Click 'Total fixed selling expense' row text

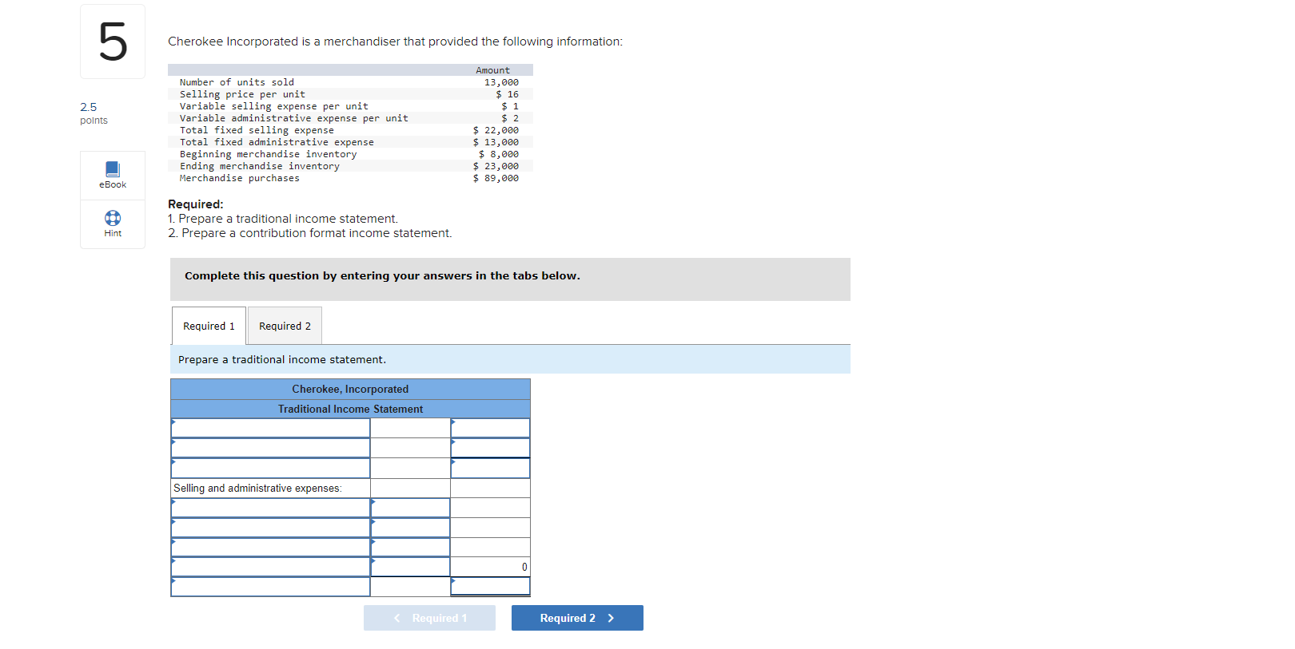click(257, 130)
